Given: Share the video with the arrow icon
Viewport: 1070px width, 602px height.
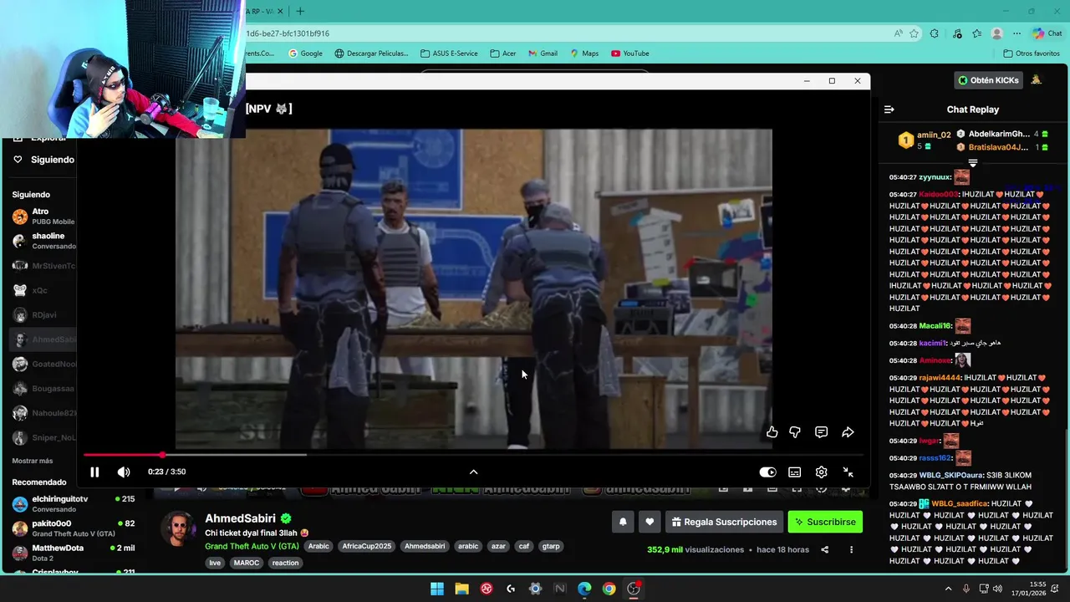Looking at the screenshot, I should click(848, 432).
